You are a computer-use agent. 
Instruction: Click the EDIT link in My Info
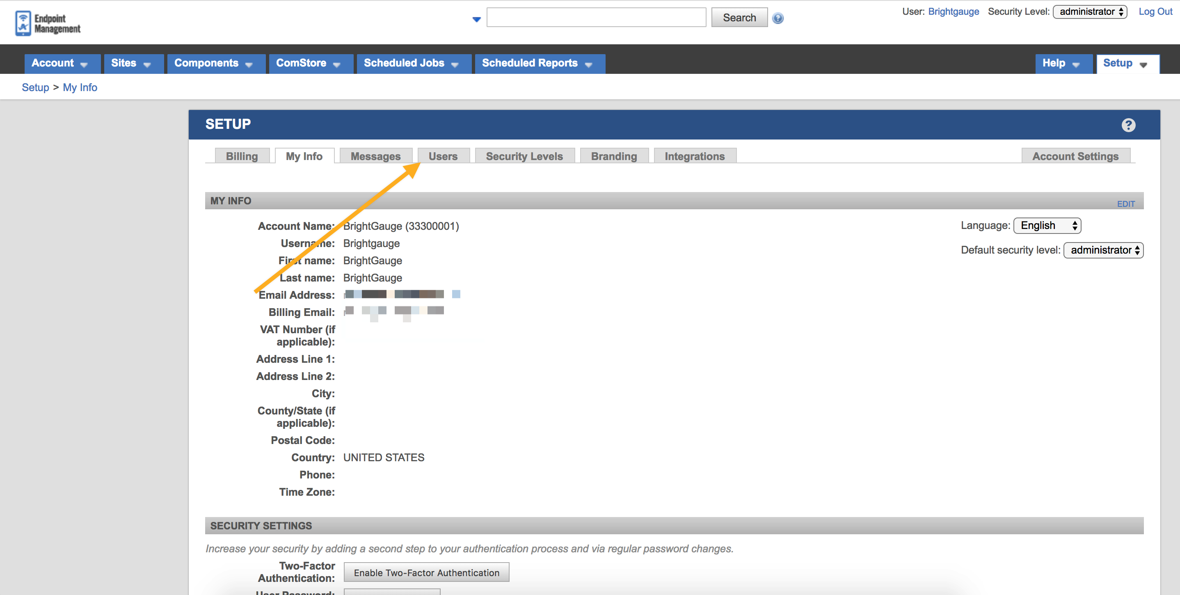1125,204
